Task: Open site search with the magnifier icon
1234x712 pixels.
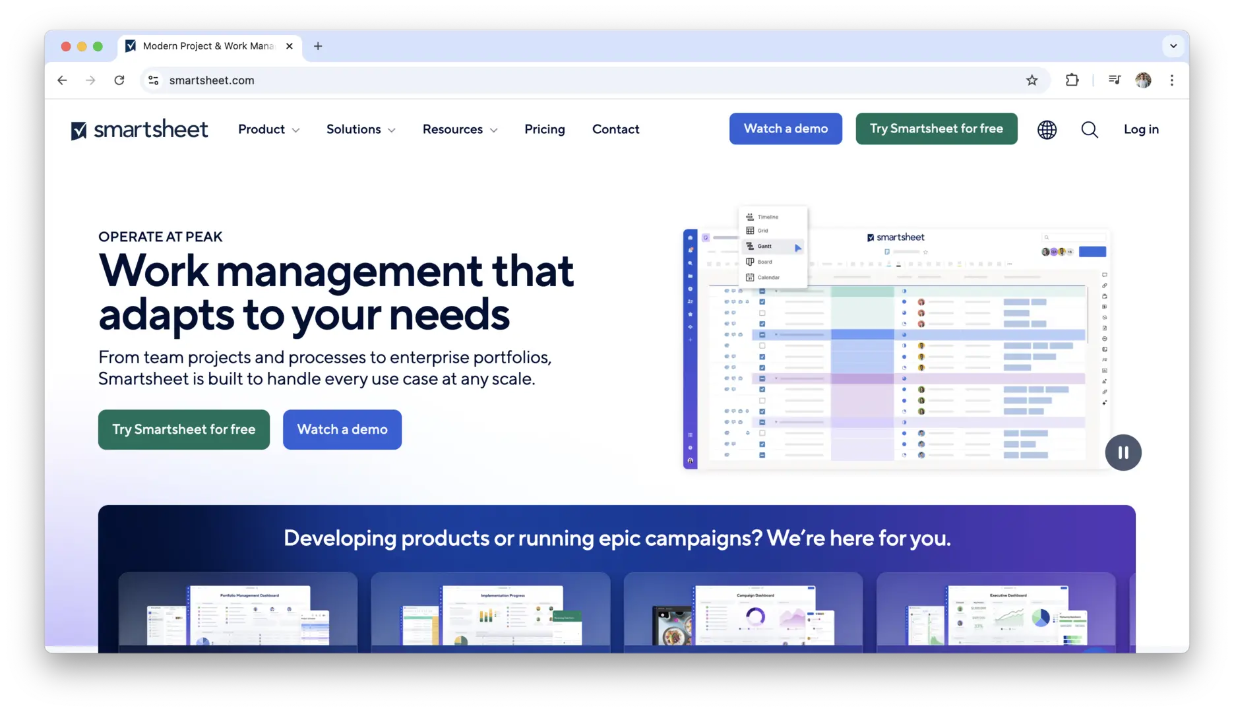Action: [1090, 129]
